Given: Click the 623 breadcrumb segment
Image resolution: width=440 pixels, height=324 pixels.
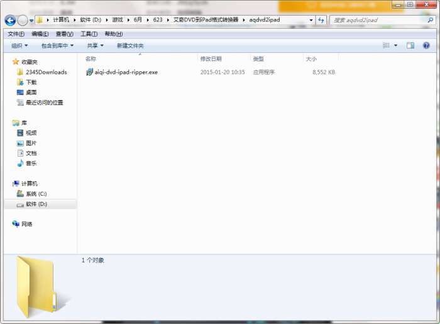Looking at the screenshot, I should 158,20.
